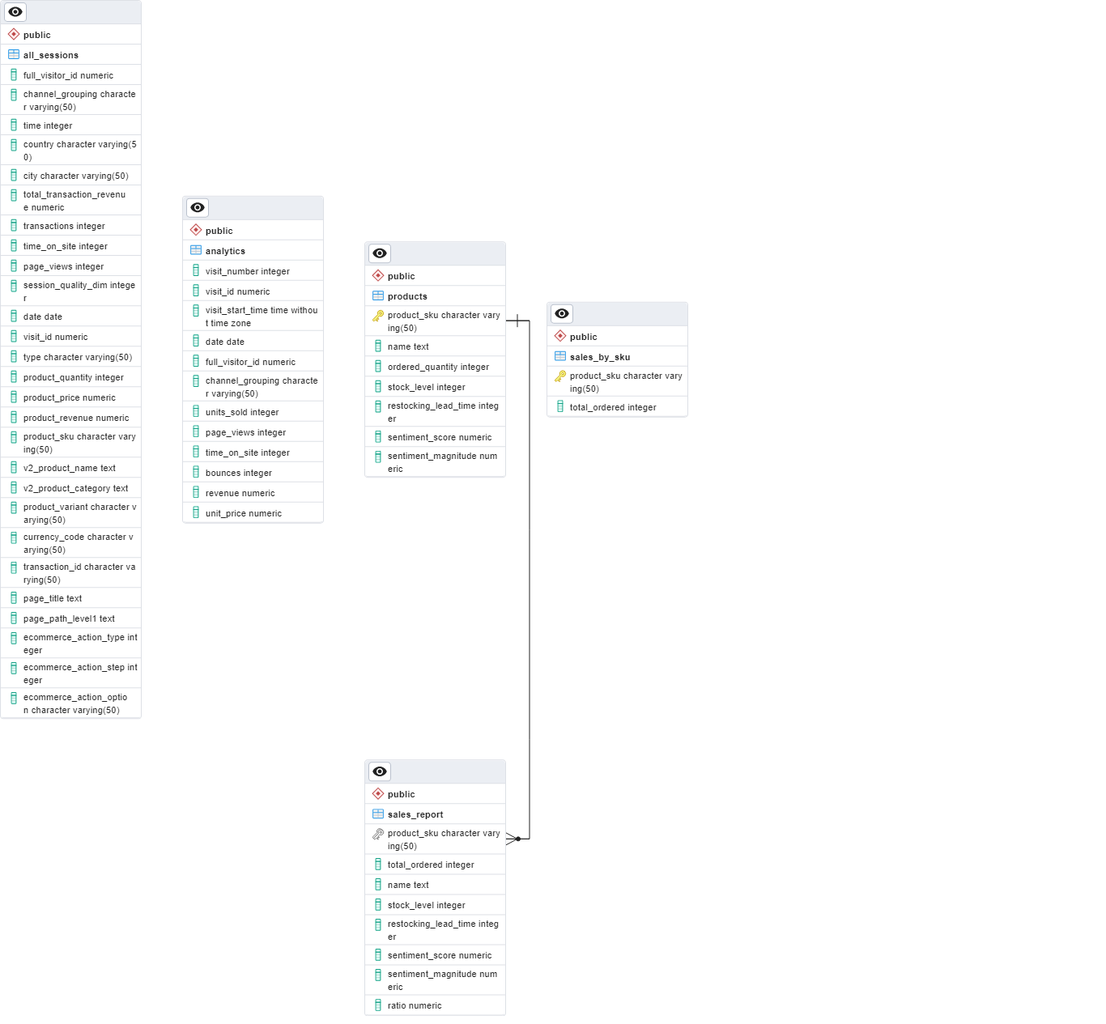Click the ratio numeric field in sales_report
Viewport: 1106px width, 1024px height.
tap(415, 1005)
